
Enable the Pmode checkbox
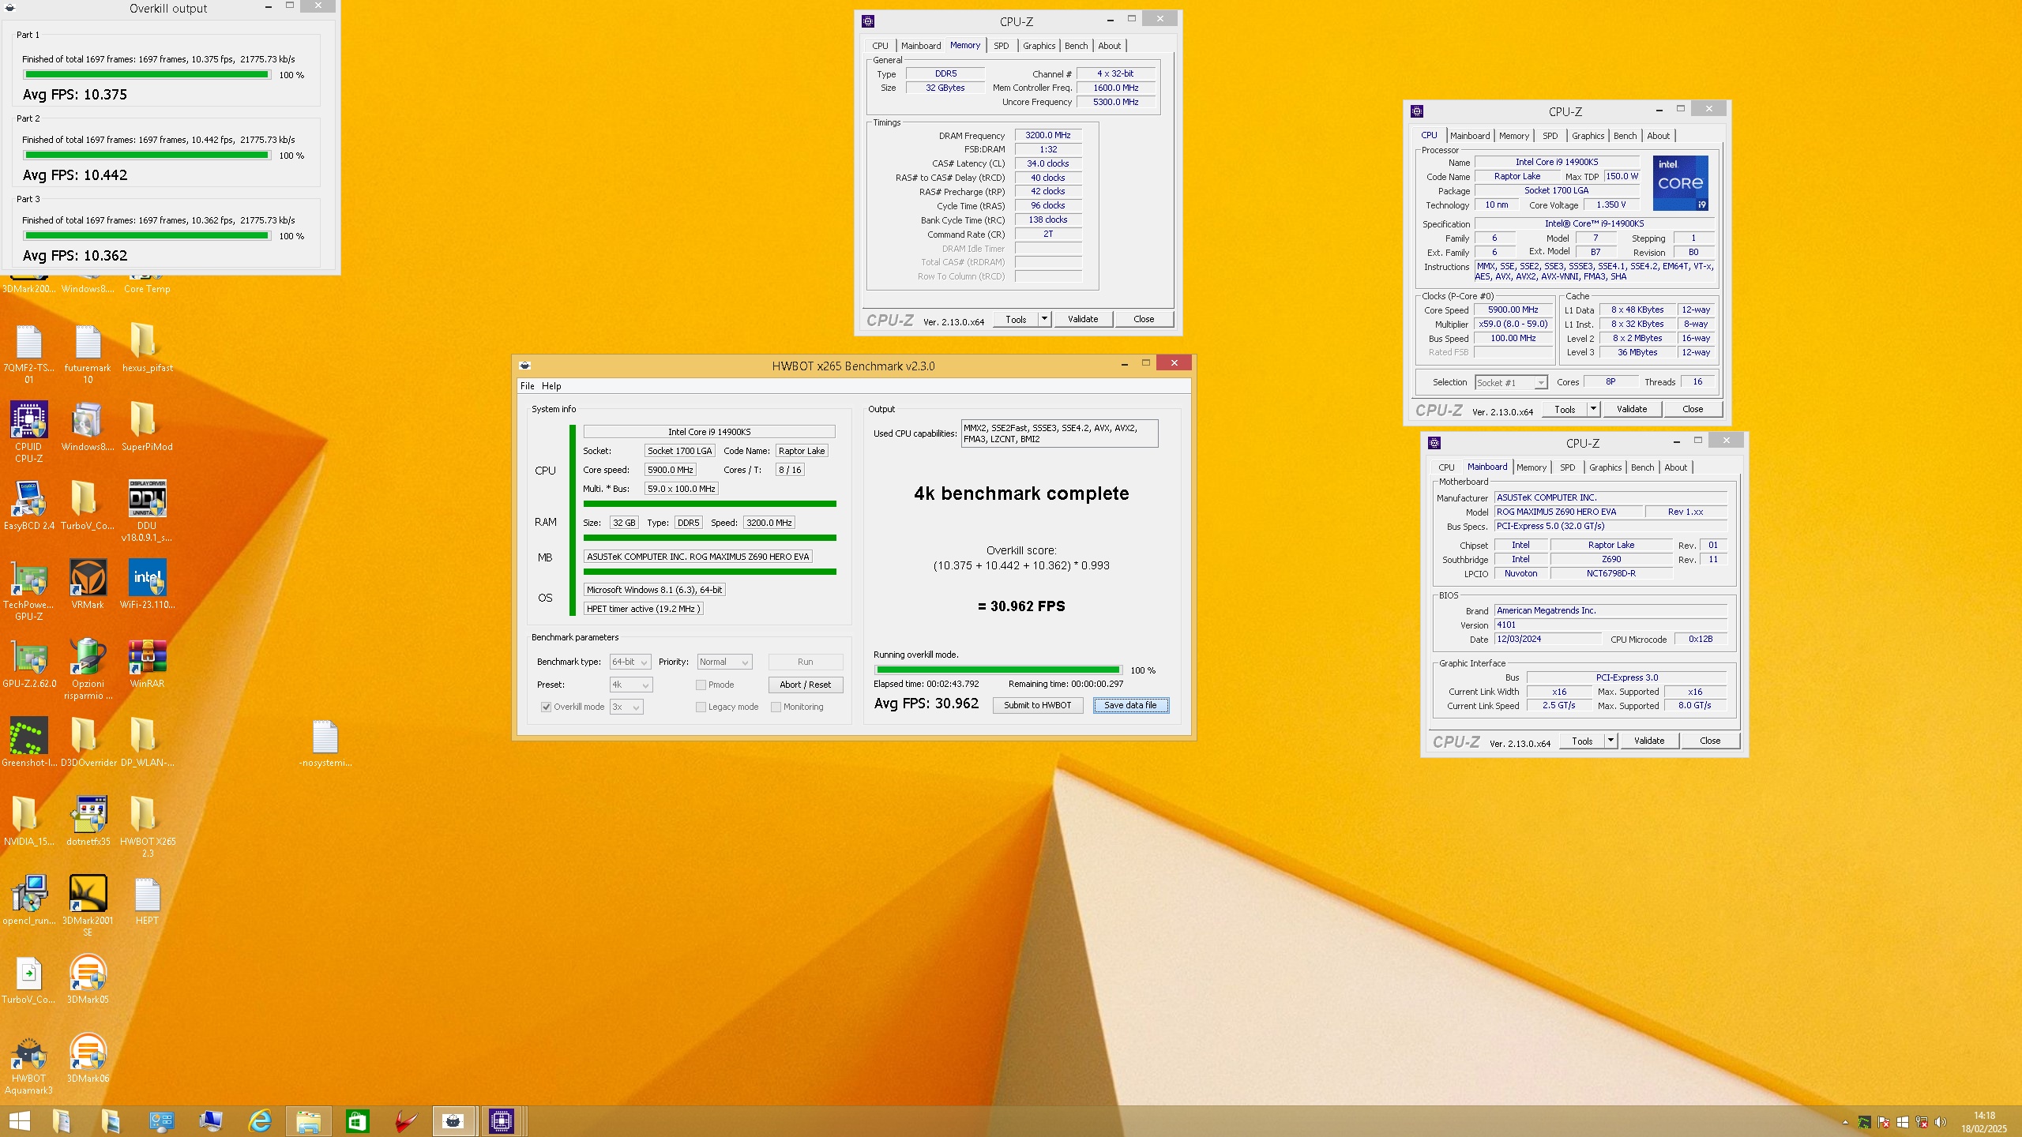click(x=701, y=685)
